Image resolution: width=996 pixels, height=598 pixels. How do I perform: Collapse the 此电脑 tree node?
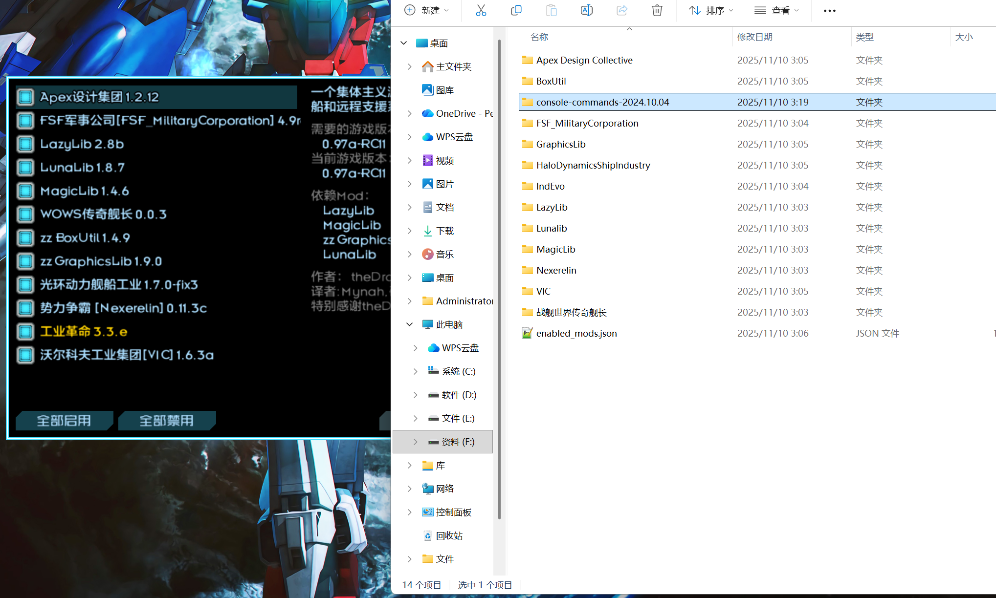[x=409, y=324]
